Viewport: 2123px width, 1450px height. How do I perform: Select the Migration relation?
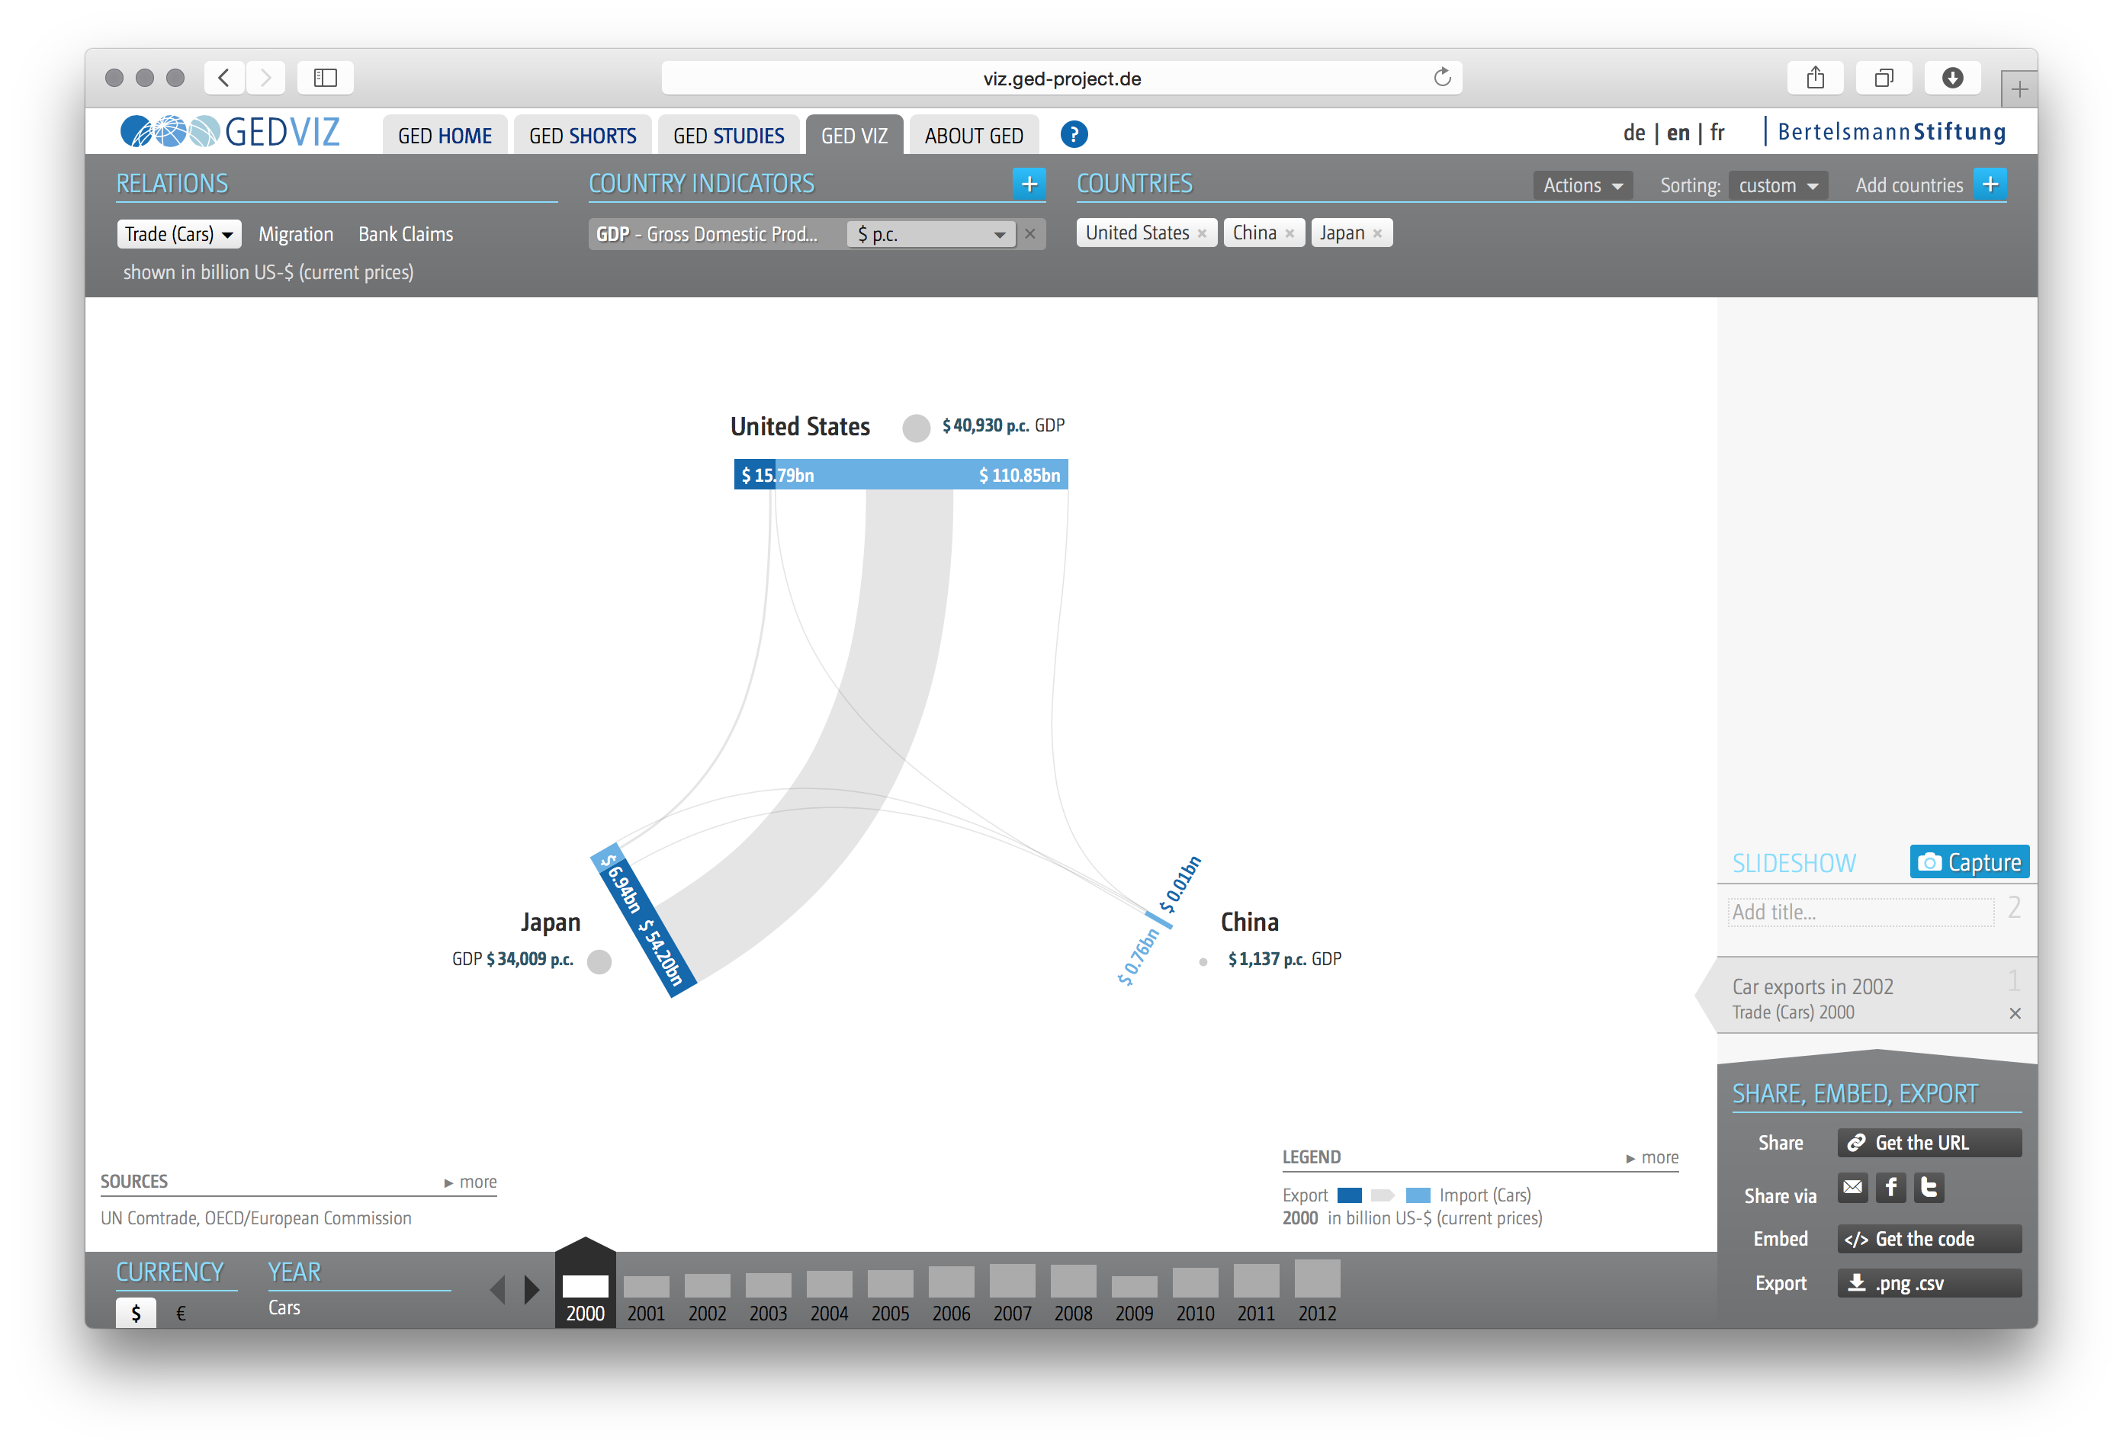click(x=295, y=235)
